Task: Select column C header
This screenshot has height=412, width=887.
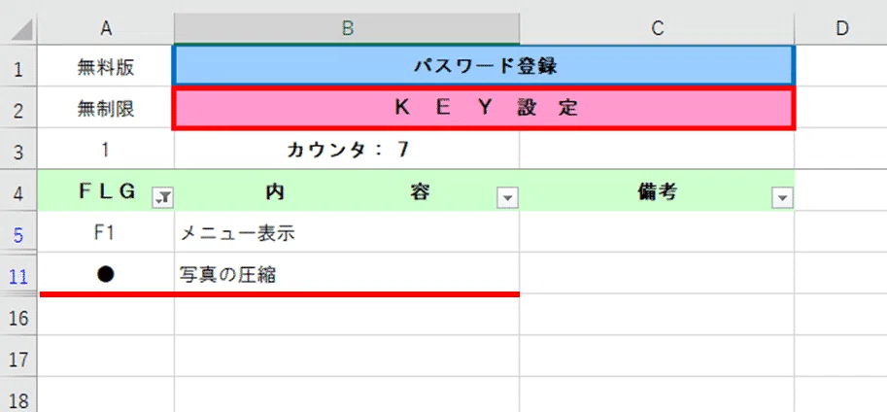Action: tap(657, 29)
